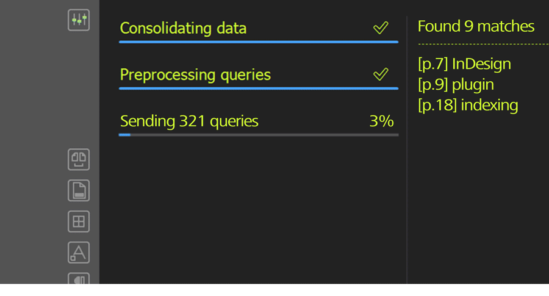Open the four-cell grid icon
549x296 pixels.
pyautogui.click(x=79, y=222)
